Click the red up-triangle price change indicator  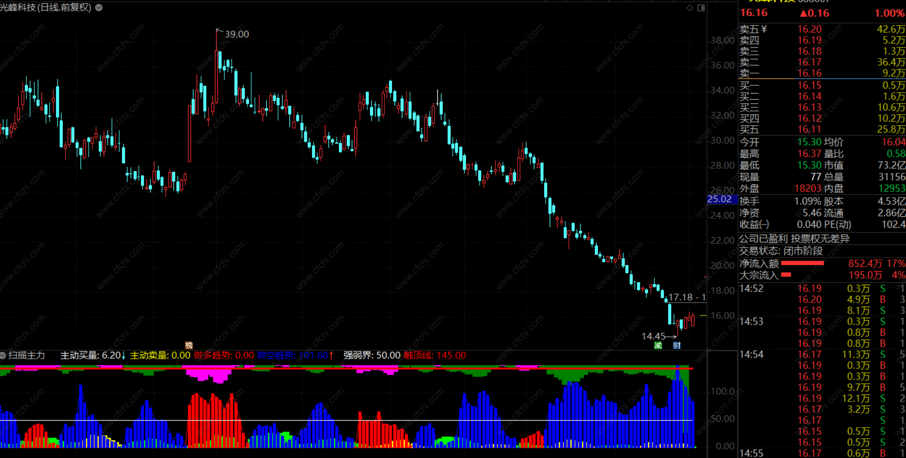[x=803, y=13]
